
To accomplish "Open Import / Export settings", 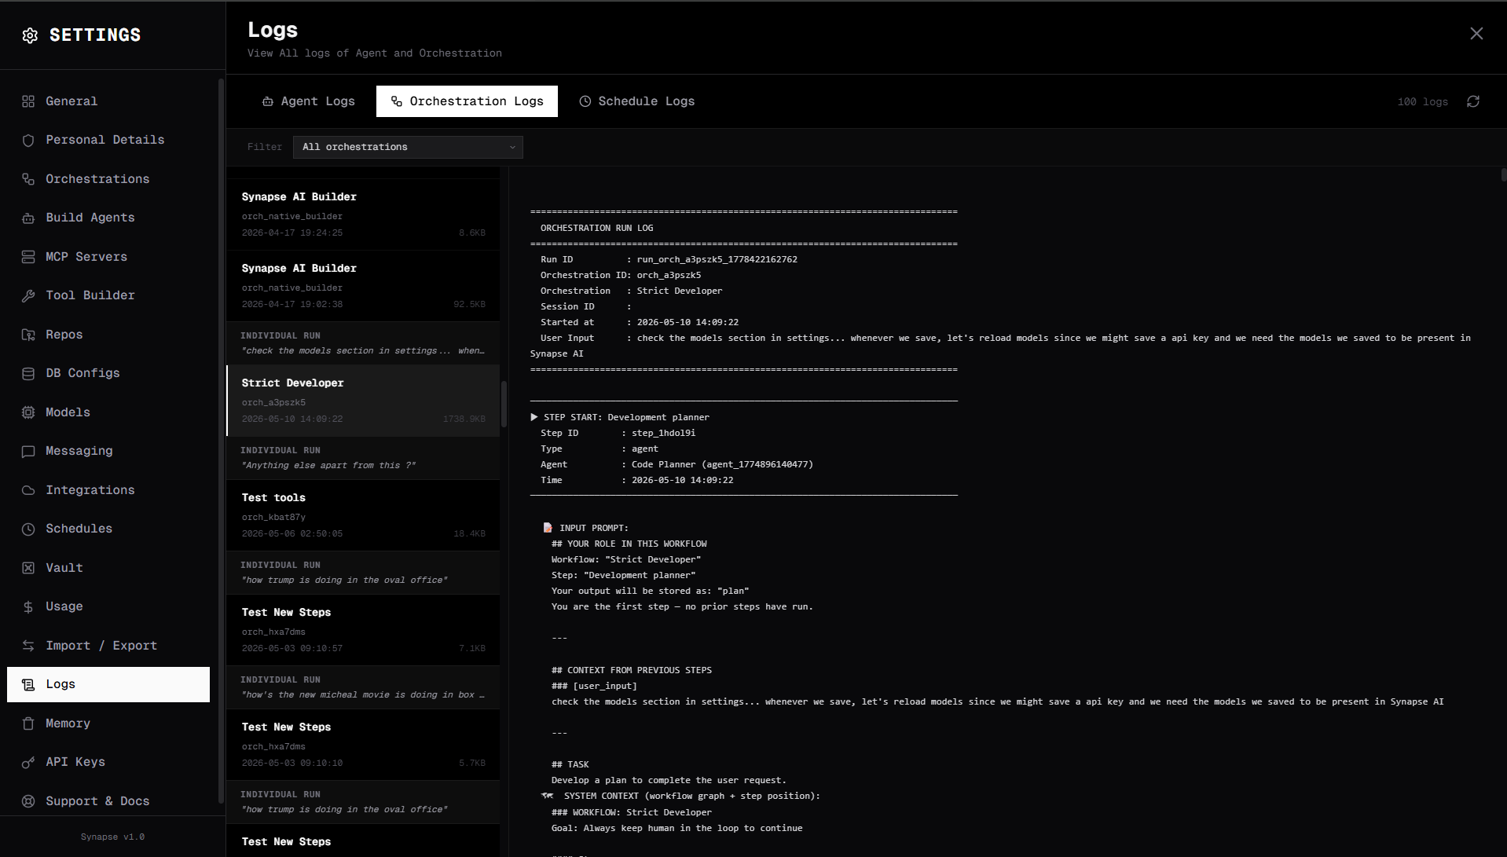I will click(x=108, y=646).
